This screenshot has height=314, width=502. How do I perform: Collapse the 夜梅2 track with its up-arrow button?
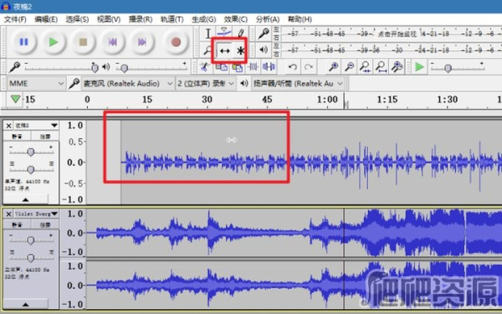click(26, 199)
